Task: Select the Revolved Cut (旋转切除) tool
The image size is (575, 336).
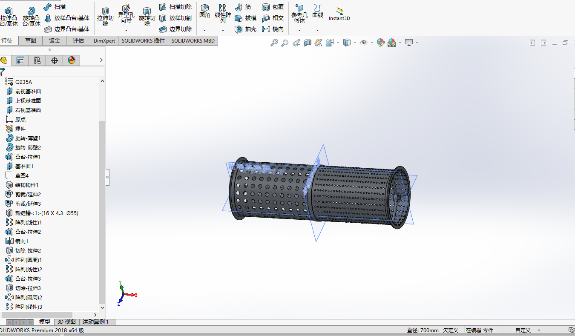Action: (147, 16)
